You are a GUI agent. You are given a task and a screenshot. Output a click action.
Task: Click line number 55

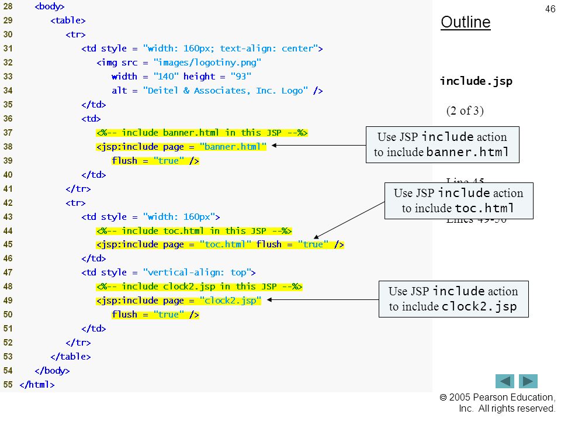pos(8,385)
